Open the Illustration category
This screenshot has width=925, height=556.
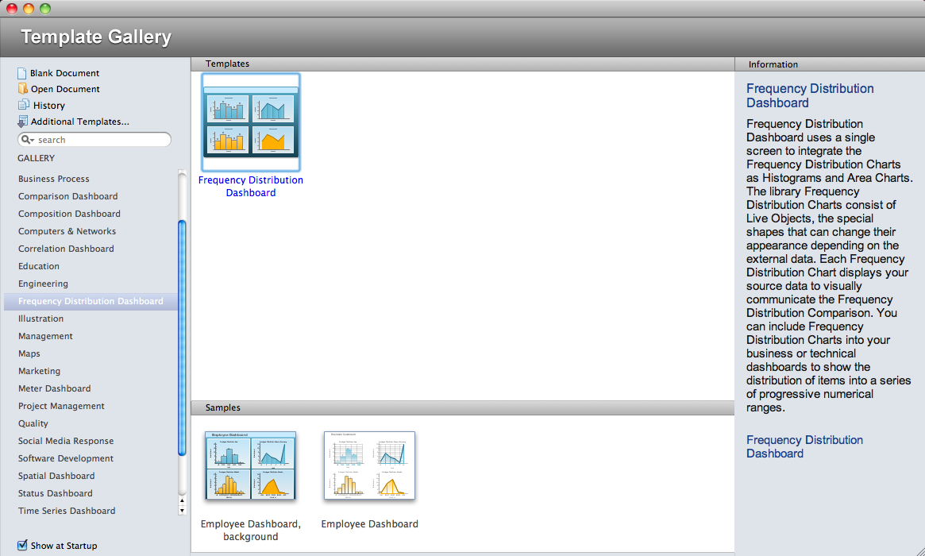(x=40, y=319)
